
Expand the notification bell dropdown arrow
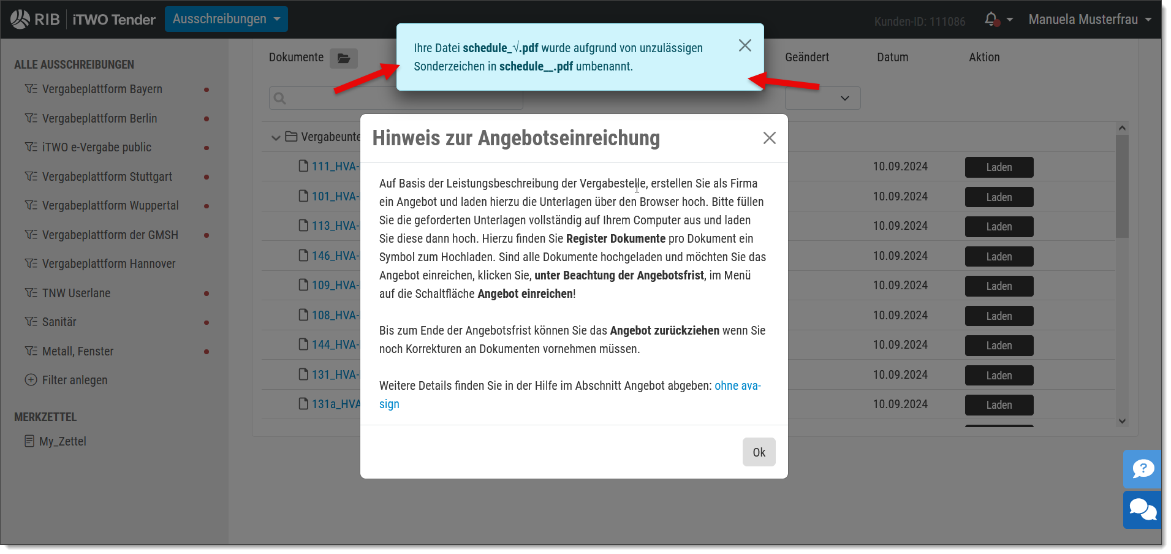tap(1009, 20)
